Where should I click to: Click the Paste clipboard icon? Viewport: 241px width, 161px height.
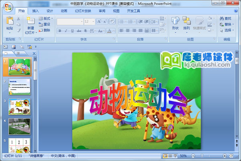click(10, 21)
